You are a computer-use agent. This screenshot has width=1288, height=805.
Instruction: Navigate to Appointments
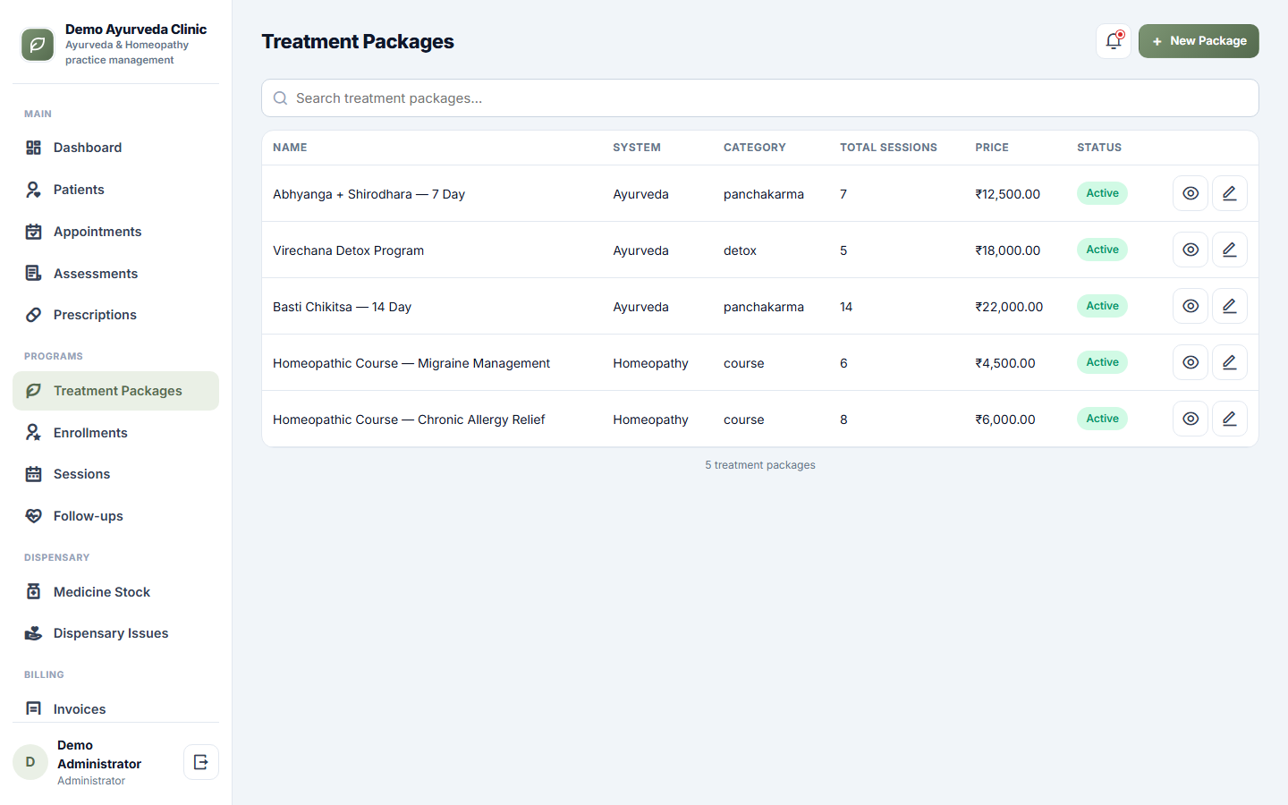115,232
